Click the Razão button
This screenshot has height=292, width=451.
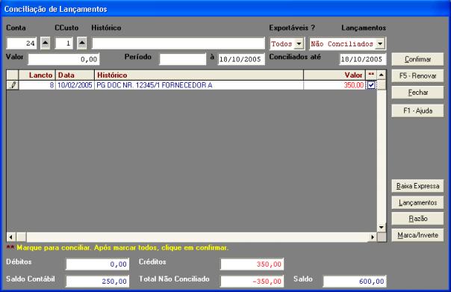[x=417, y=219]
